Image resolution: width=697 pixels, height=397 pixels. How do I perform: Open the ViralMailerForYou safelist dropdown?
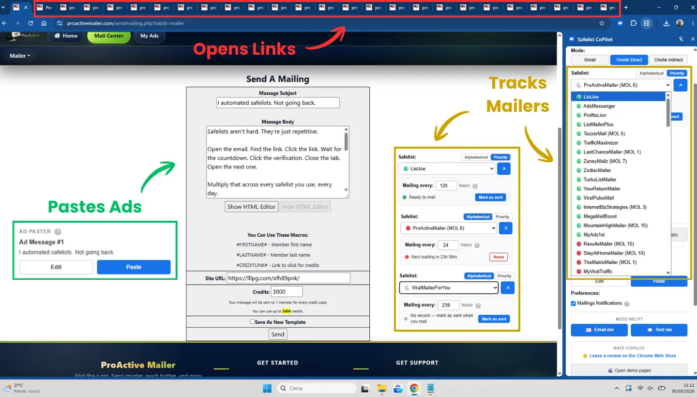point(449,288)
